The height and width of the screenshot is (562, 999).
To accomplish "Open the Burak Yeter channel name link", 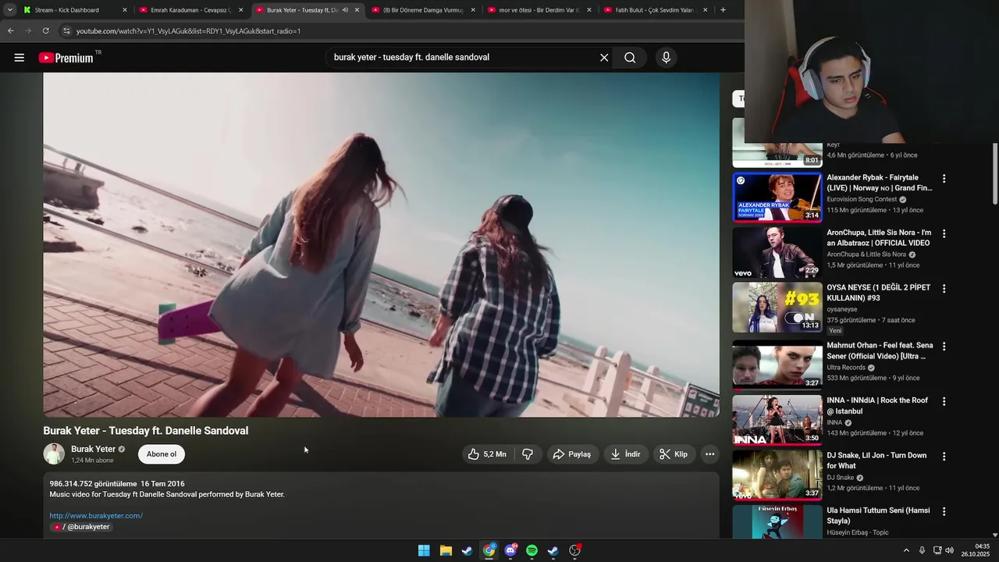I will [93, 450].
